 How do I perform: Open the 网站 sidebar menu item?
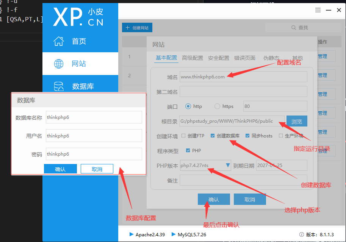tap(80, 64)
